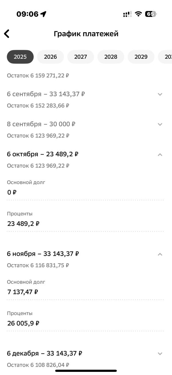The image size is (172, 375).
Task: Collapse the 6 октября payment chevron
Action: click(x=160, y=155)
